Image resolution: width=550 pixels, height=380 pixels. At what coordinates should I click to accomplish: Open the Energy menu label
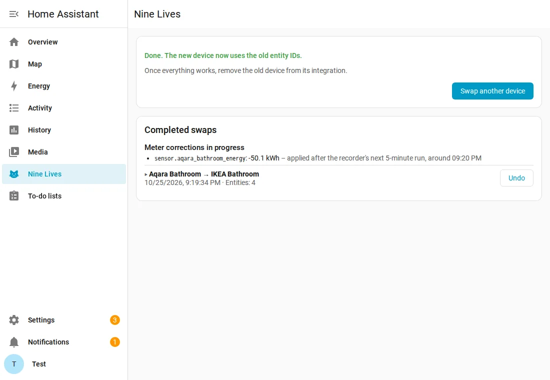(39, 86)
